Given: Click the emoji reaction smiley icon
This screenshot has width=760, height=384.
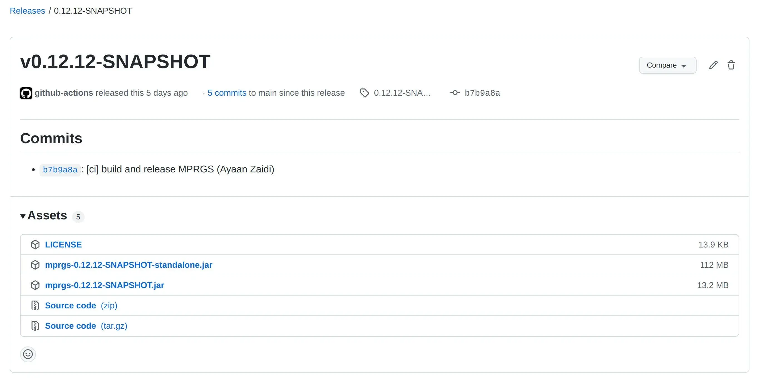Looking at the screenshot, I should click(28, 354).
